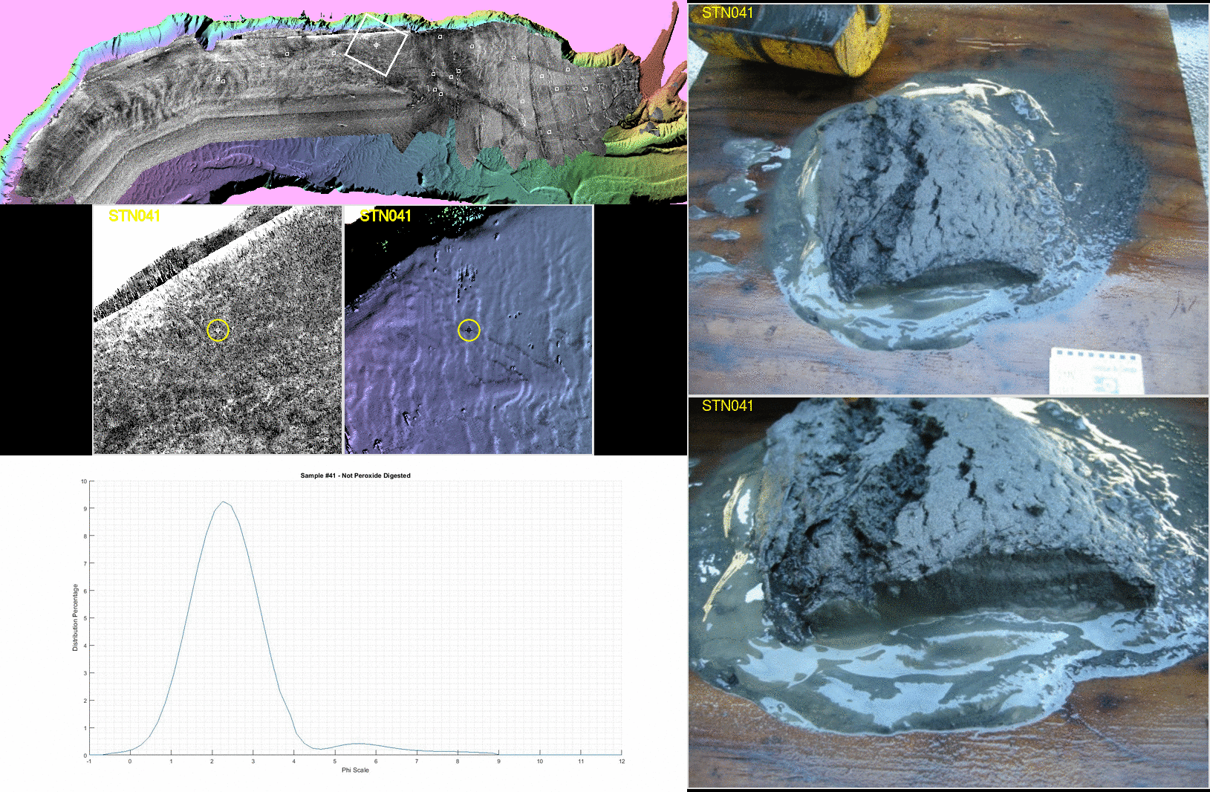1210x792 pixels.
Task: Click STN041 label on upper sediment photo
Action: click(x=728, y=13)
